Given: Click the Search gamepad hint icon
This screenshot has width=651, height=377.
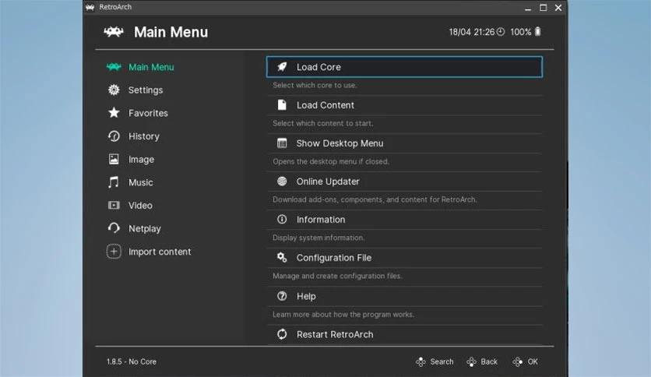Looking at the screenshot, I should click(421, 361).
